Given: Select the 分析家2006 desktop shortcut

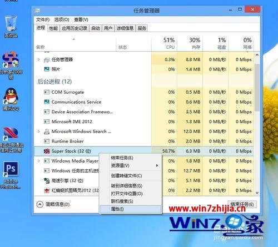Looking at the screenshot, I should pyautogui.click(x=11, y=65).
